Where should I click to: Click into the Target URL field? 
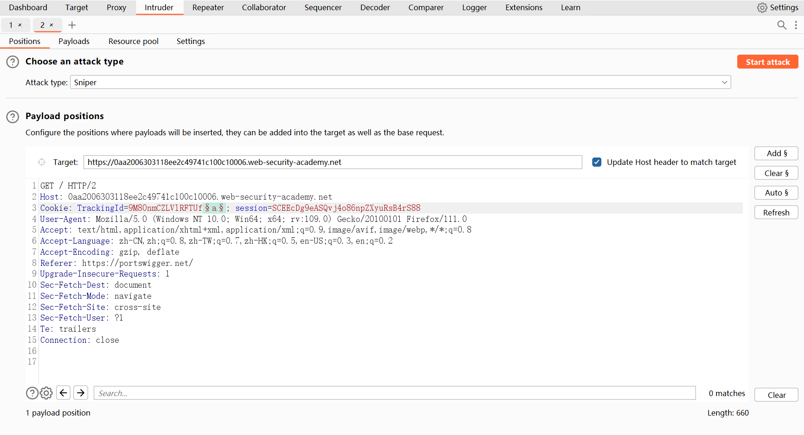coord(332,162)
